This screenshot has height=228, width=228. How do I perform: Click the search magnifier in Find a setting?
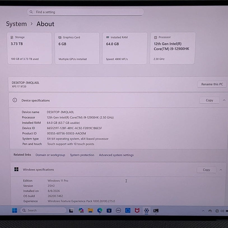click(31, 12)
